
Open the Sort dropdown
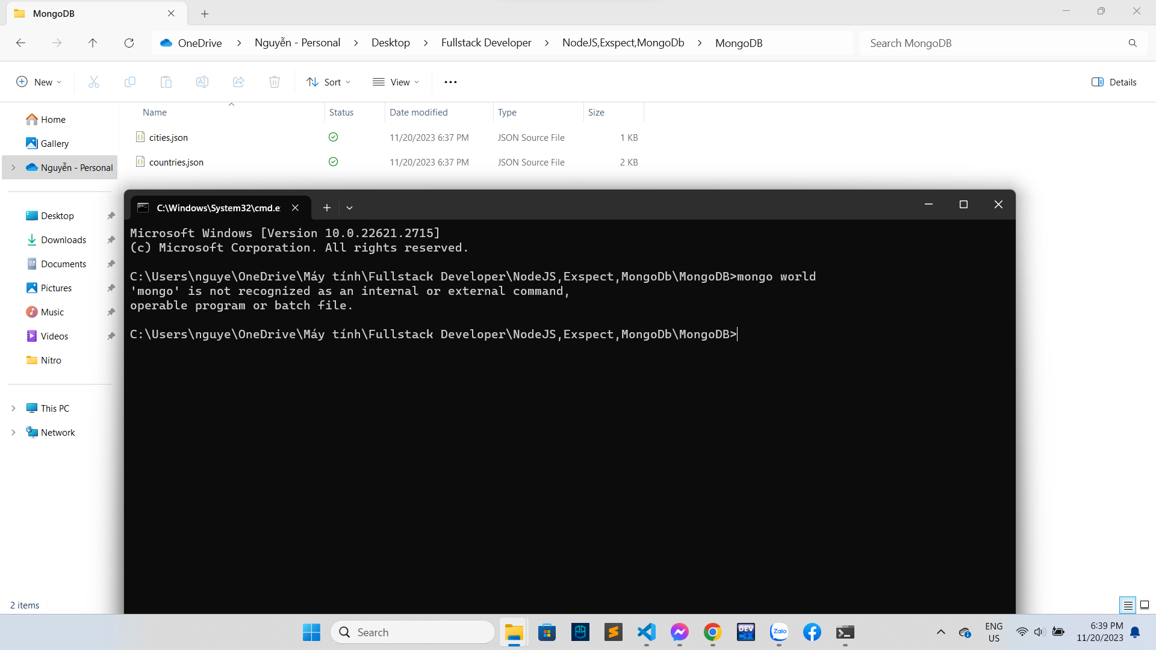pyautogui.click(x=328, y=82)
